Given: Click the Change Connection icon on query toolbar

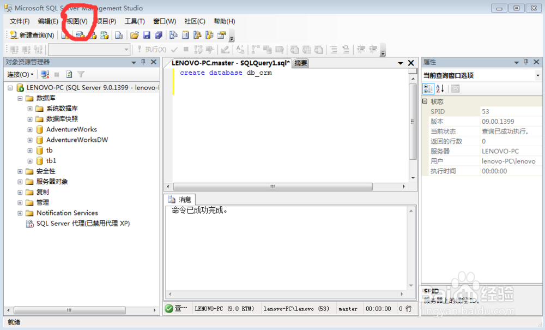Looking at the screenshot, I should click(x=38, y=50).
